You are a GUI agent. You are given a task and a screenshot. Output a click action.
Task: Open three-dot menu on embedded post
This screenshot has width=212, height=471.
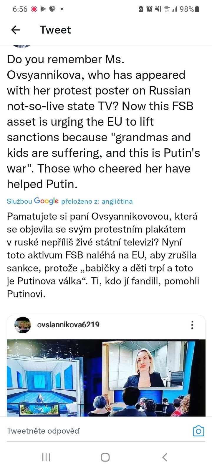tap(192, 325)
